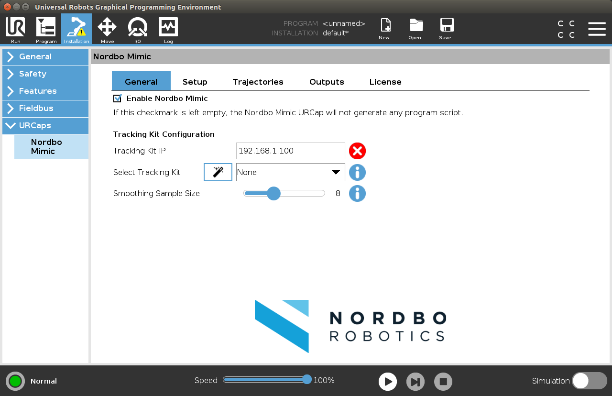The image size is (612, 396).
Task: Open the Select Tracking Kit dropdown
Action: pos(291,172)
